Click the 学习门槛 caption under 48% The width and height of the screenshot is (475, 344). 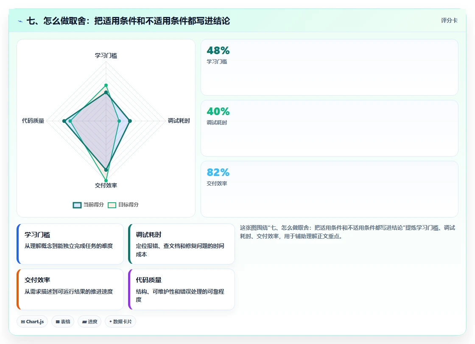[217, 61]
